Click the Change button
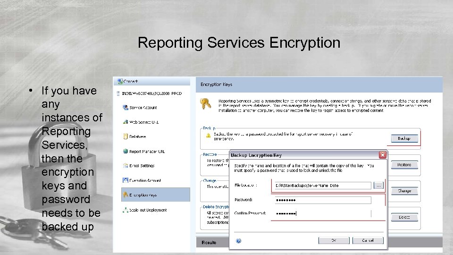Screen dimensions: 453x255 (x=404, y=191)
